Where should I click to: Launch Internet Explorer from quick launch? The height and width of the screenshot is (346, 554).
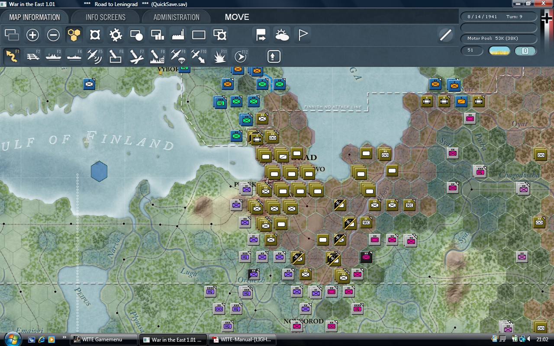pyautogui.click(x=42, y=340)
